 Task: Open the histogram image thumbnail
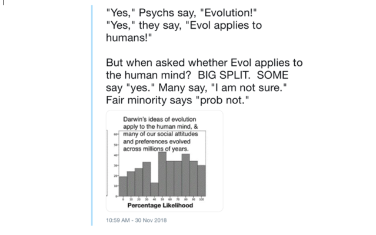point(165,161)
